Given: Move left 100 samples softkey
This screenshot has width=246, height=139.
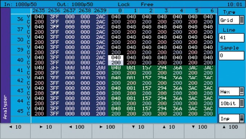Looking at the screenshot, I should 77,131.
